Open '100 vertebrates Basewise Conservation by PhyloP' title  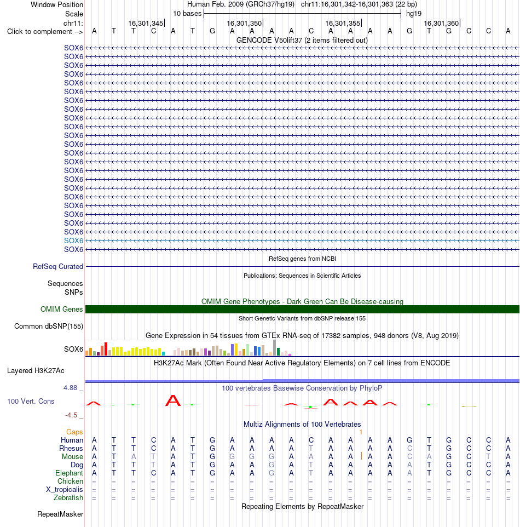click(302, 388)
